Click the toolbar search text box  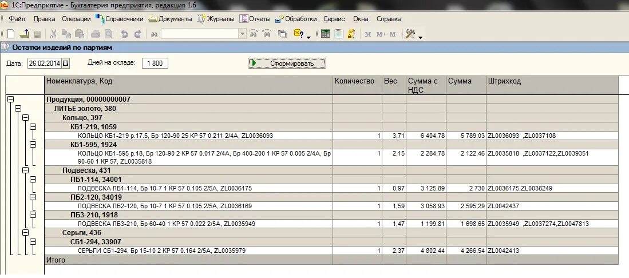200,34
